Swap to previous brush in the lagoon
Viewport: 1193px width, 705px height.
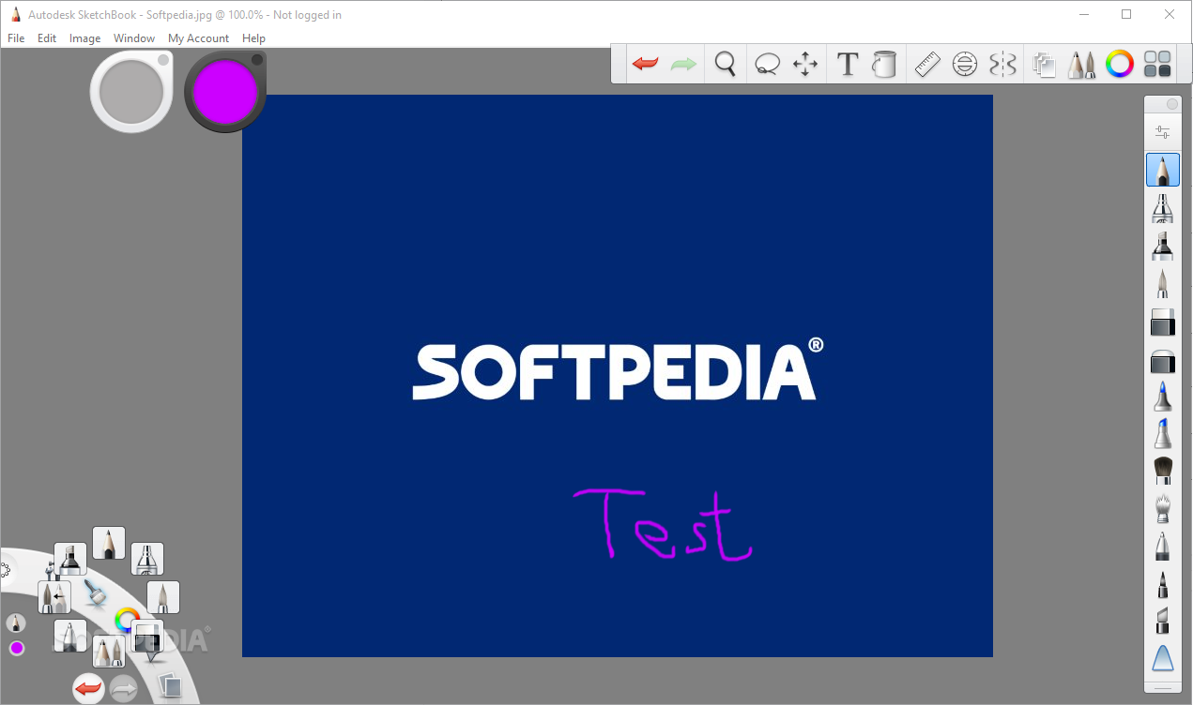point(54,597)
